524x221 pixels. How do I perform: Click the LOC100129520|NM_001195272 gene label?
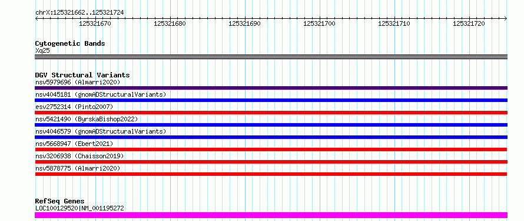tap(79, 208)
